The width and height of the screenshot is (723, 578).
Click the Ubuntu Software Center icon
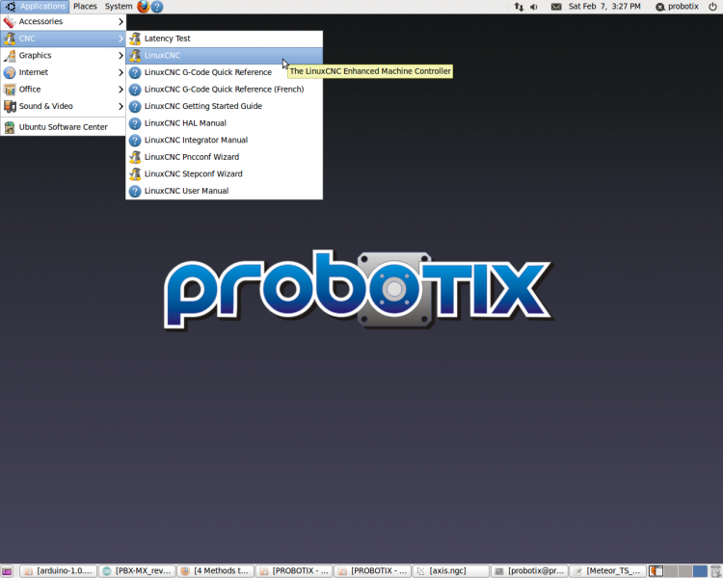click(10, 127)
